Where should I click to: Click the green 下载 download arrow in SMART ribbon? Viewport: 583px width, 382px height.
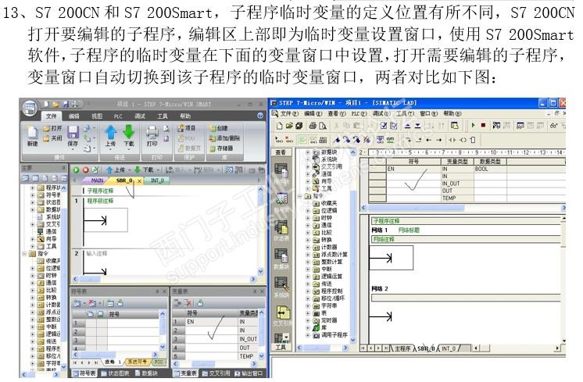pos(129,132)
